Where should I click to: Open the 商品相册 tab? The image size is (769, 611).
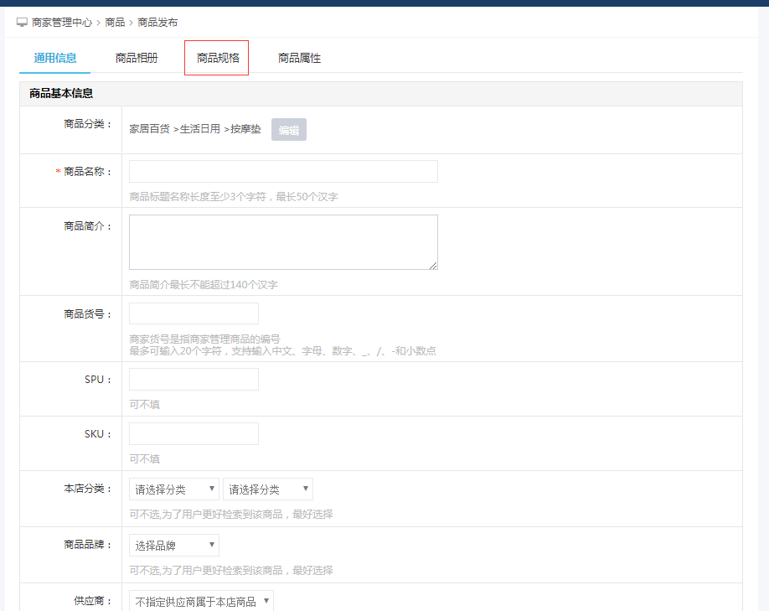[137, 58]
